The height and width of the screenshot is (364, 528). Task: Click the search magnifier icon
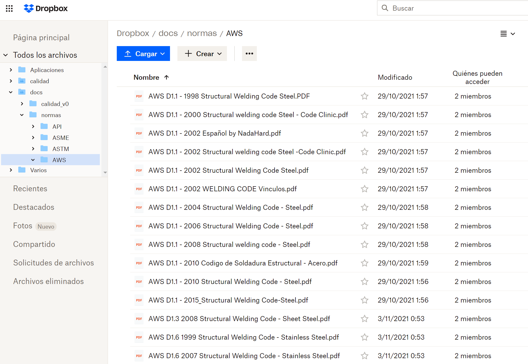[x=385, y=8]
